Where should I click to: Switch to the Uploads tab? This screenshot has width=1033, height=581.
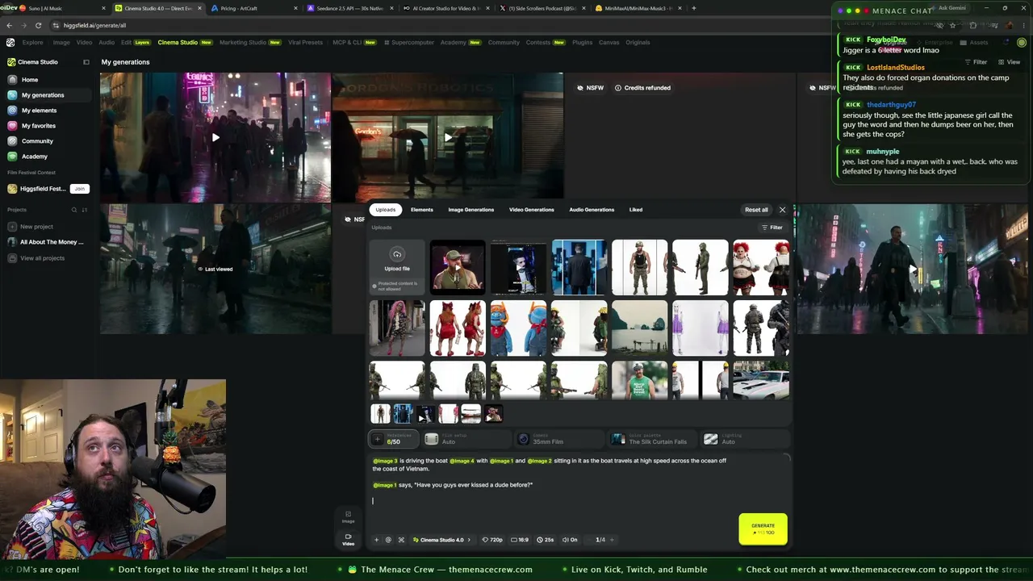pos(386,210)
